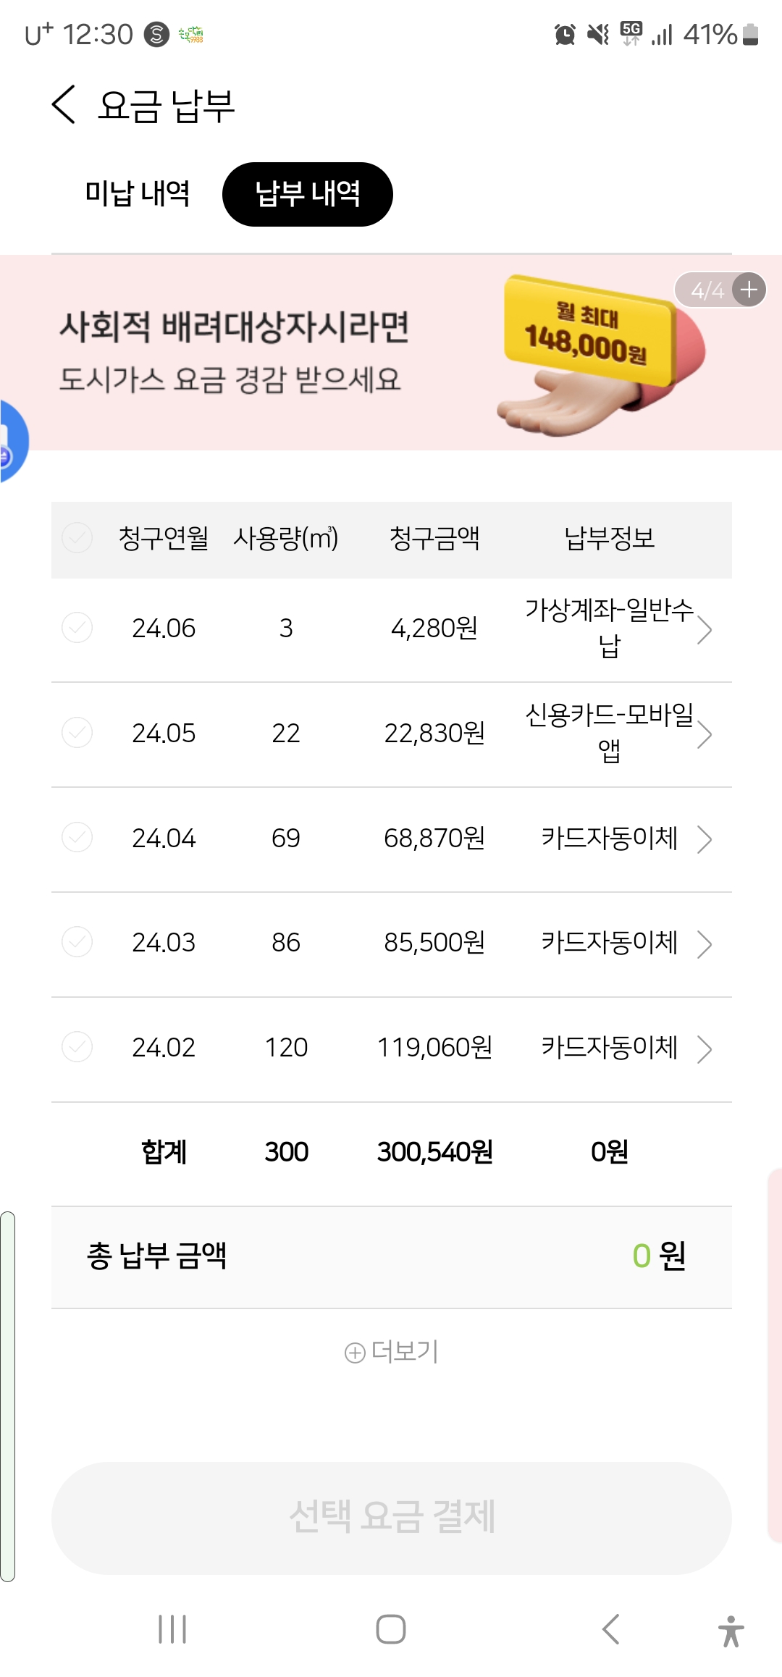Open Android recent apps button
Screen dimensions: 782x1677
(x=172, y=1629)
